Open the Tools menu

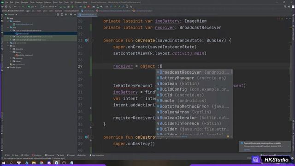point(66,2)
